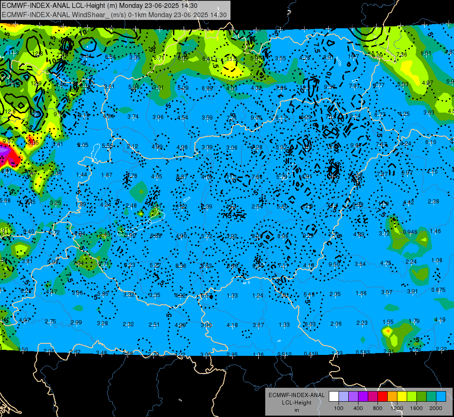
Task: Click the value 3.64 on map
Action: tap(360, 264)
